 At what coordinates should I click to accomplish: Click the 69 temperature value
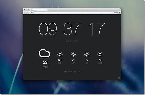point(60,60)
